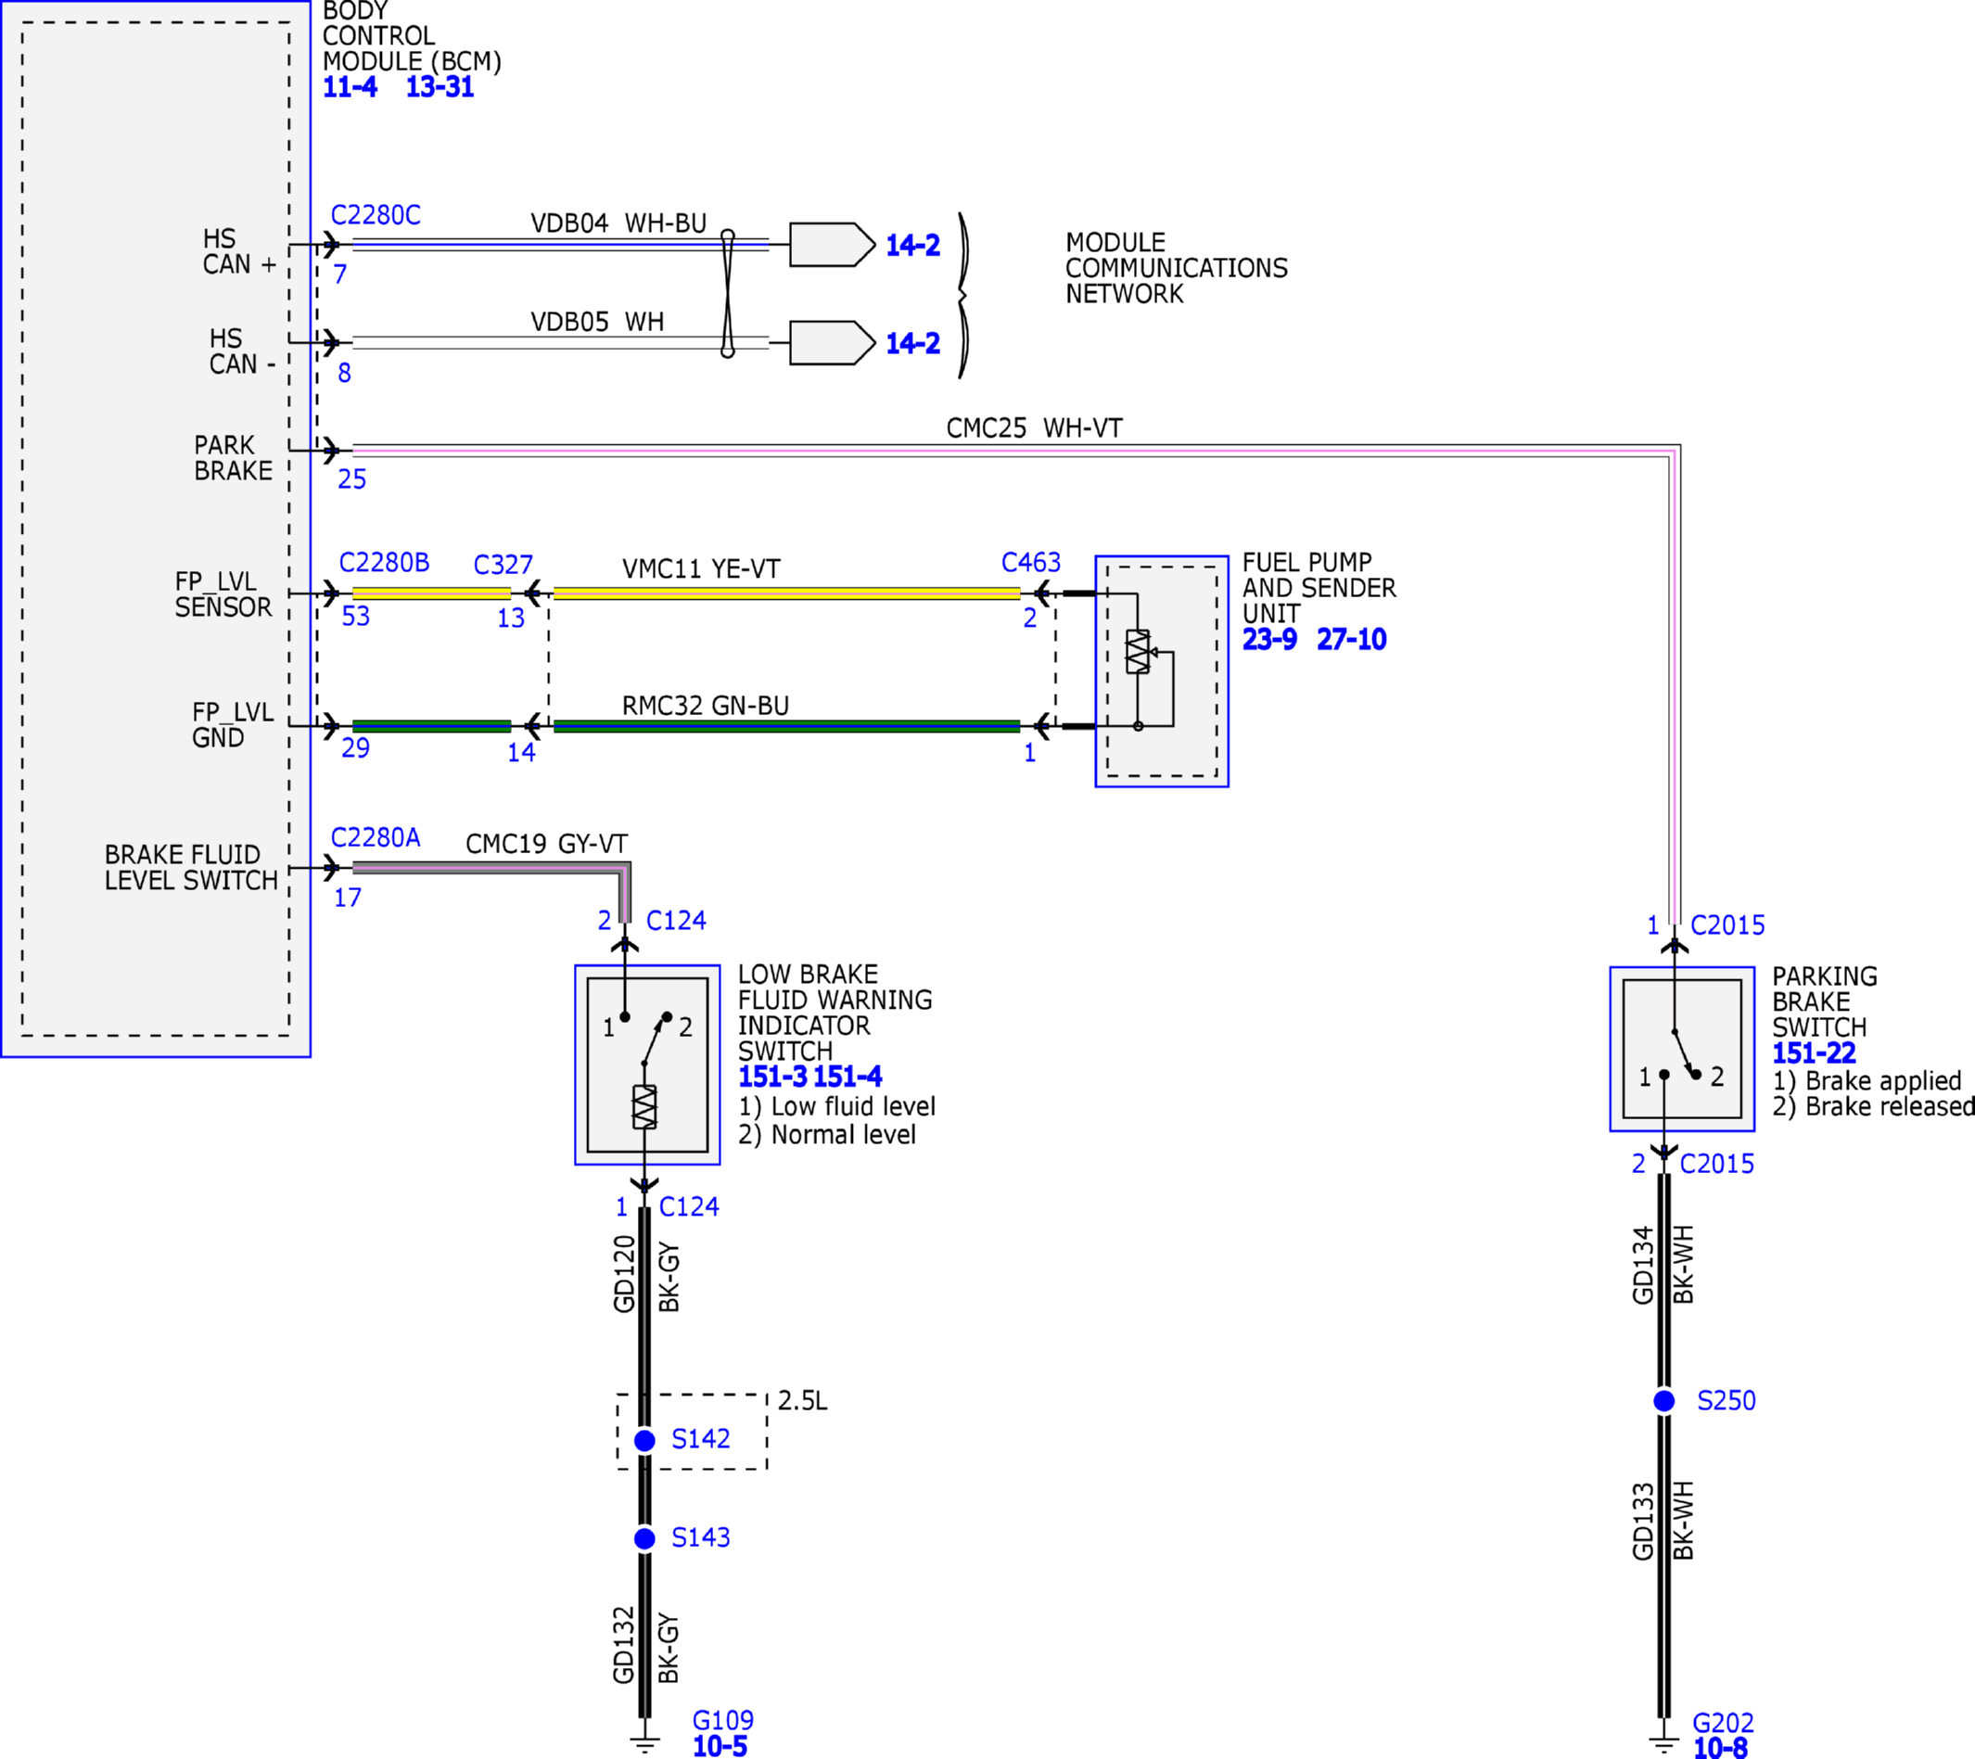1975x1759 pixels.
Task: Open fuel pump page reference 27-10
Action: [x=1351, y=639]
